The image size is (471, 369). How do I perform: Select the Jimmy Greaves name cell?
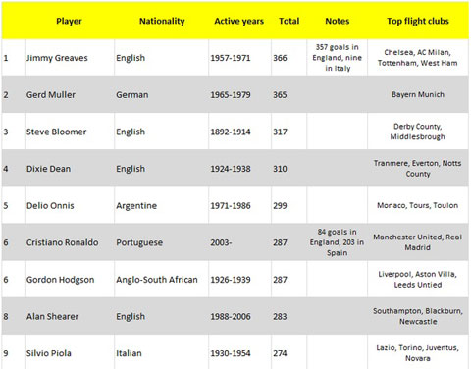[70, 58]
